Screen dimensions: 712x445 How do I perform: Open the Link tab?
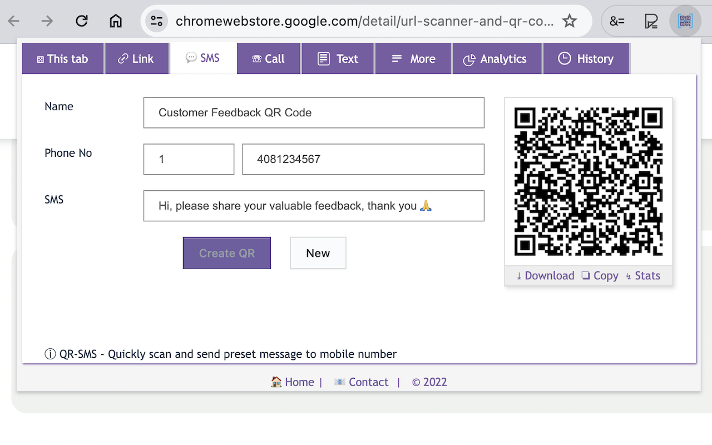click(x=136, y=58)
